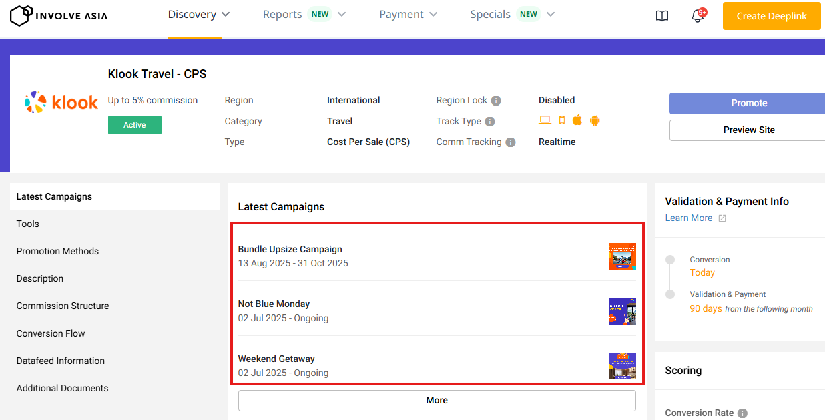
Task: Open the Bundle Upsize Campaign thumbnail
Action: tap(623, 256)
